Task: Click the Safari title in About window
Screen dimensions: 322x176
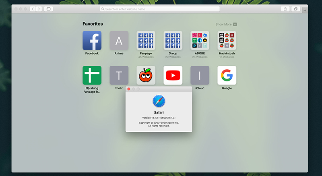Action: pos(159,112)
